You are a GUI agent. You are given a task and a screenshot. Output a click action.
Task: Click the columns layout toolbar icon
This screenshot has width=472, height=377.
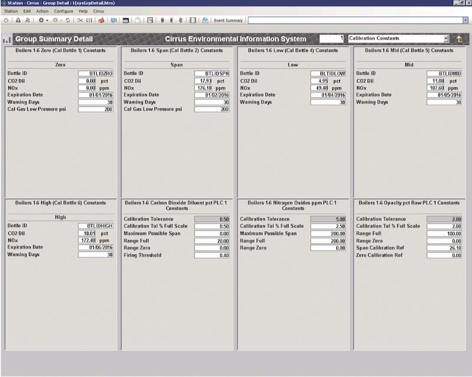(193, 20)
